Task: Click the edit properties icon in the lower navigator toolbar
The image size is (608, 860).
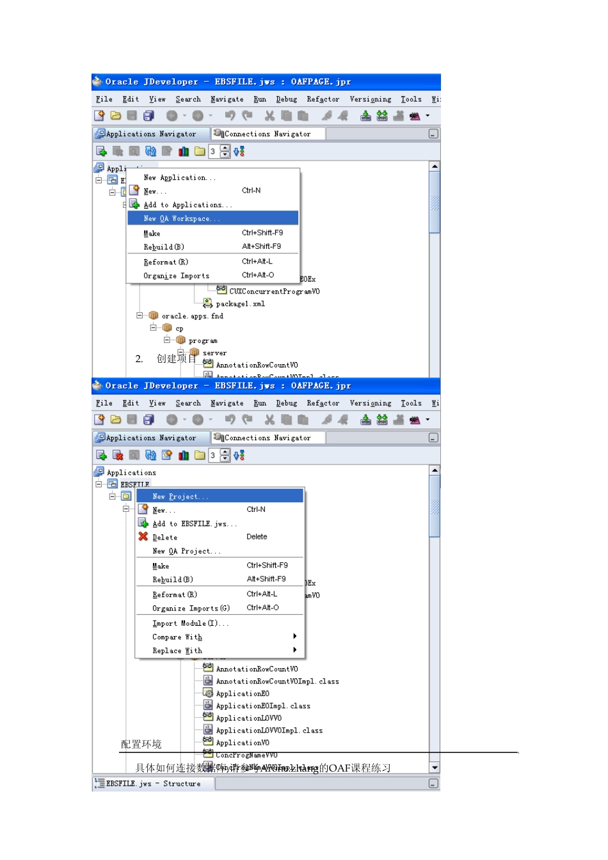Action: 167,455
